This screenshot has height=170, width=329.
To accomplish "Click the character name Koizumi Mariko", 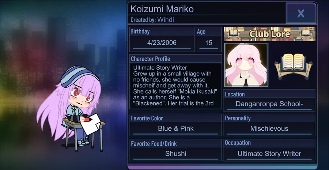I will [x=162, y=9].
